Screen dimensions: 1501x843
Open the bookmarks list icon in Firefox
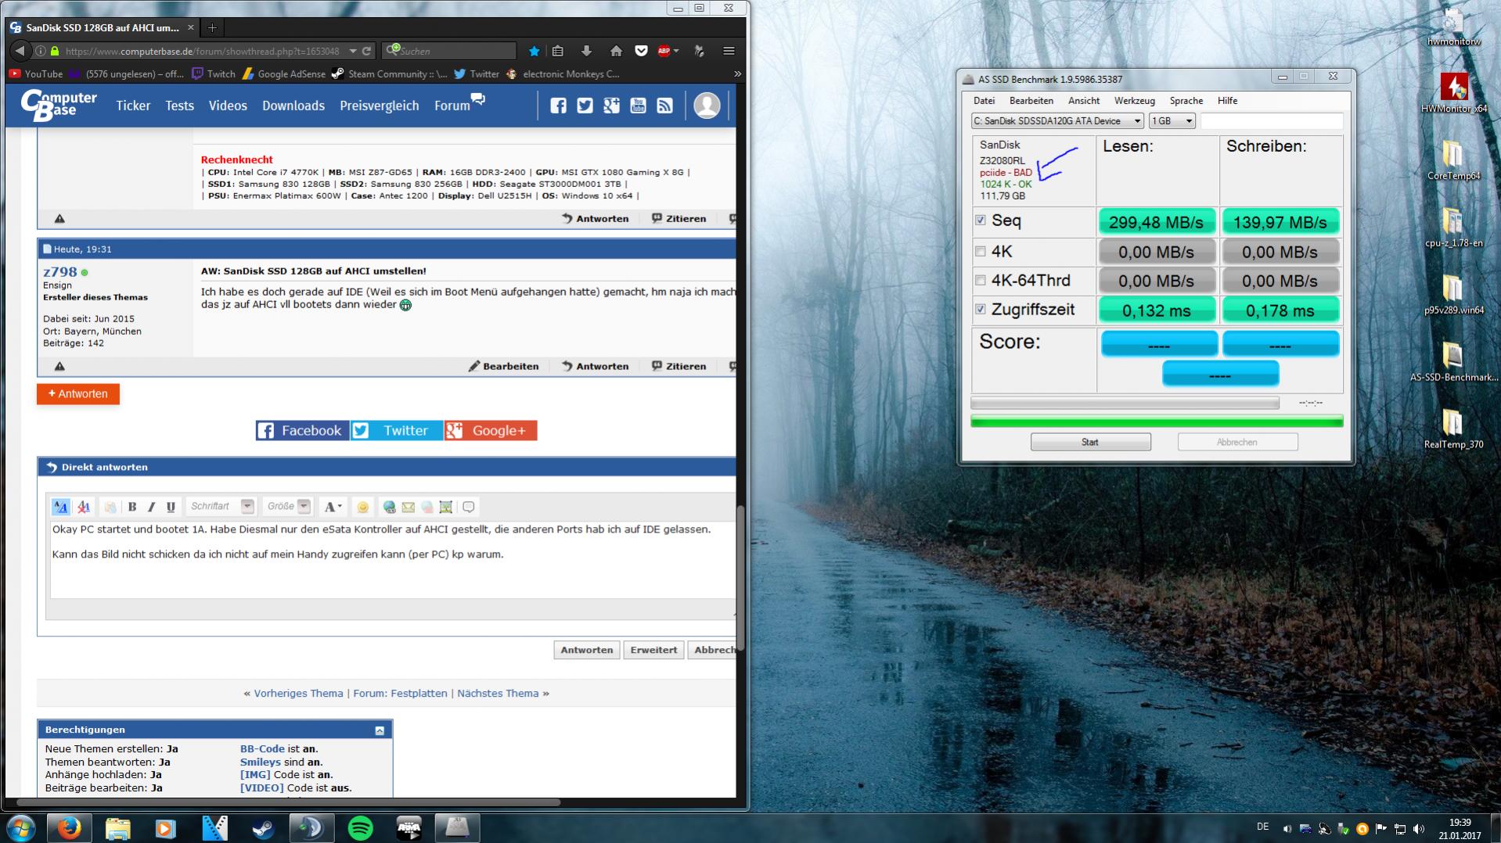(558, 51)
